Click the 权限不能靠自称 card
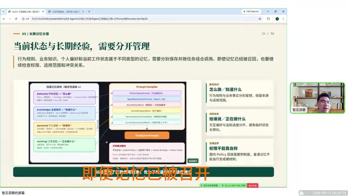 tap(239, 152)
